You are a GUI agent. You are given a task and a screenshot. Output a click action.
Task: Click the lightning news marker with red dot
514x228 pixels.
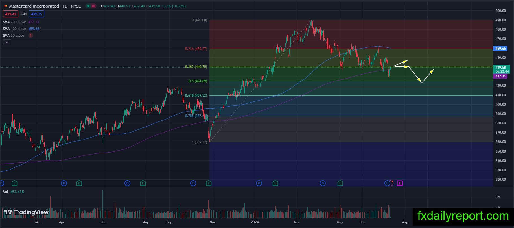pos(391,183)
